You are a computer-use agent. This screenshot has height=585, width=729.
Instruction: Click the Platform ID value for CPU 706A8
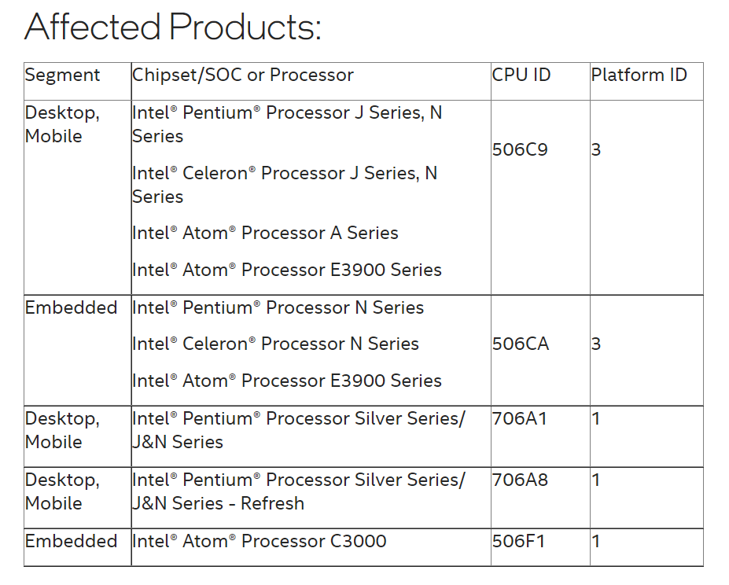[x=596, y=480]
